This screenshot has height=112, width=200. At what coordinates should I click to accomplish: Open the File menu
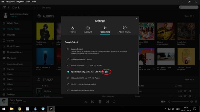coord(2,2)
